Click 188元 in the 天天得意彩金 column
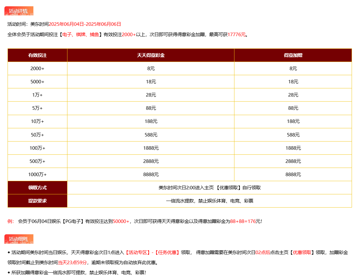The height and width of the screenshot is (278, 357). (x=151, y=121)
